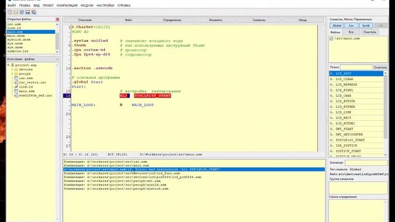Click the highlighted error line in output log
The image size is (395, 222).
[194, 170]
